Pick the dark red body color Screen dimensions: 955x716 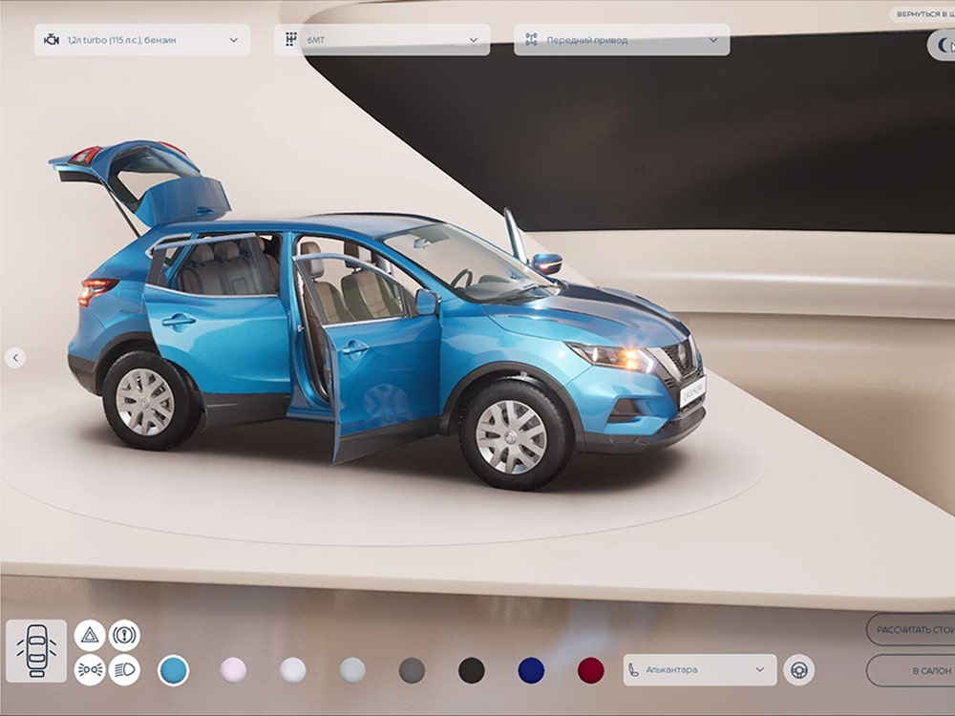[591, 670]
